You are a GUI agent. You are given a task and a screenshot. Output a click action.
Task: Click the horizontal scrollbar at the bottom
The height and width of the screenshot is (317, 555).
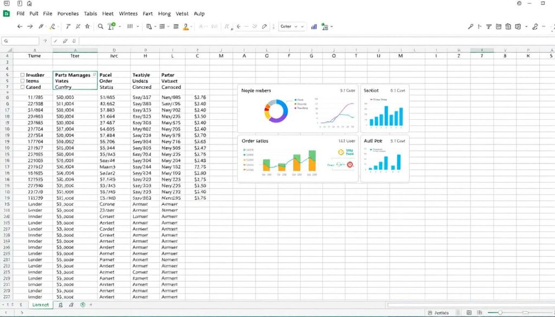click(471, 305)
